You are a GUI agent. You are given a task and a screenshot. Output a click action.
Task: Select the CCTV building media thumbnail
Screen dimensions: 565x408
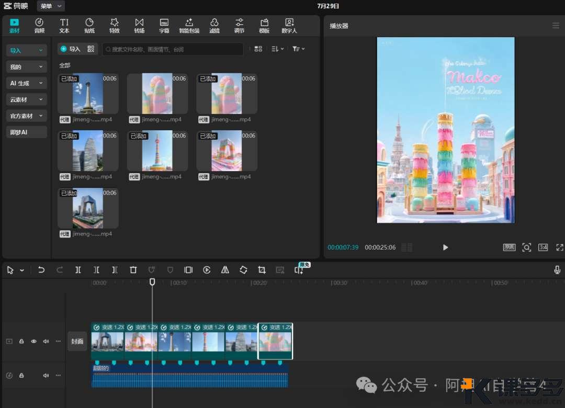[x=88, y=208]
